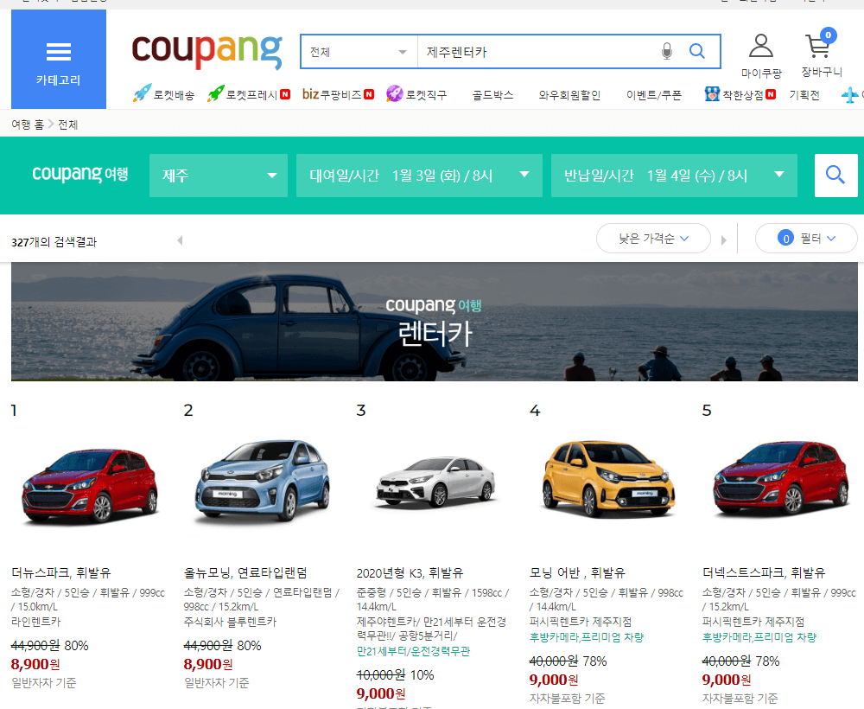
Task: Click the cart count badge showing 0
Action: 828,35
